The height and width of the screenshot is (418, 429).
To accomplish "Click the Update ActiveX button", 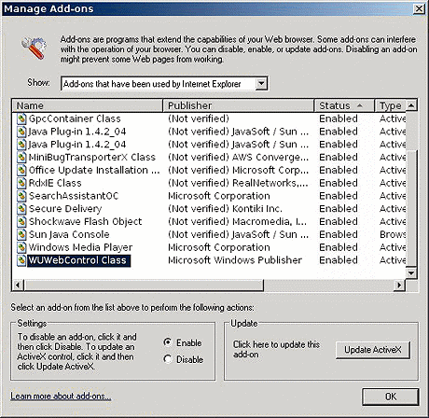I will pos(373,350).
